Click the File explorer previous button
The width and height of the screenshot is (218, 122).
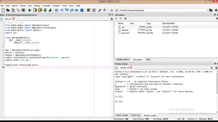(116, 18)
